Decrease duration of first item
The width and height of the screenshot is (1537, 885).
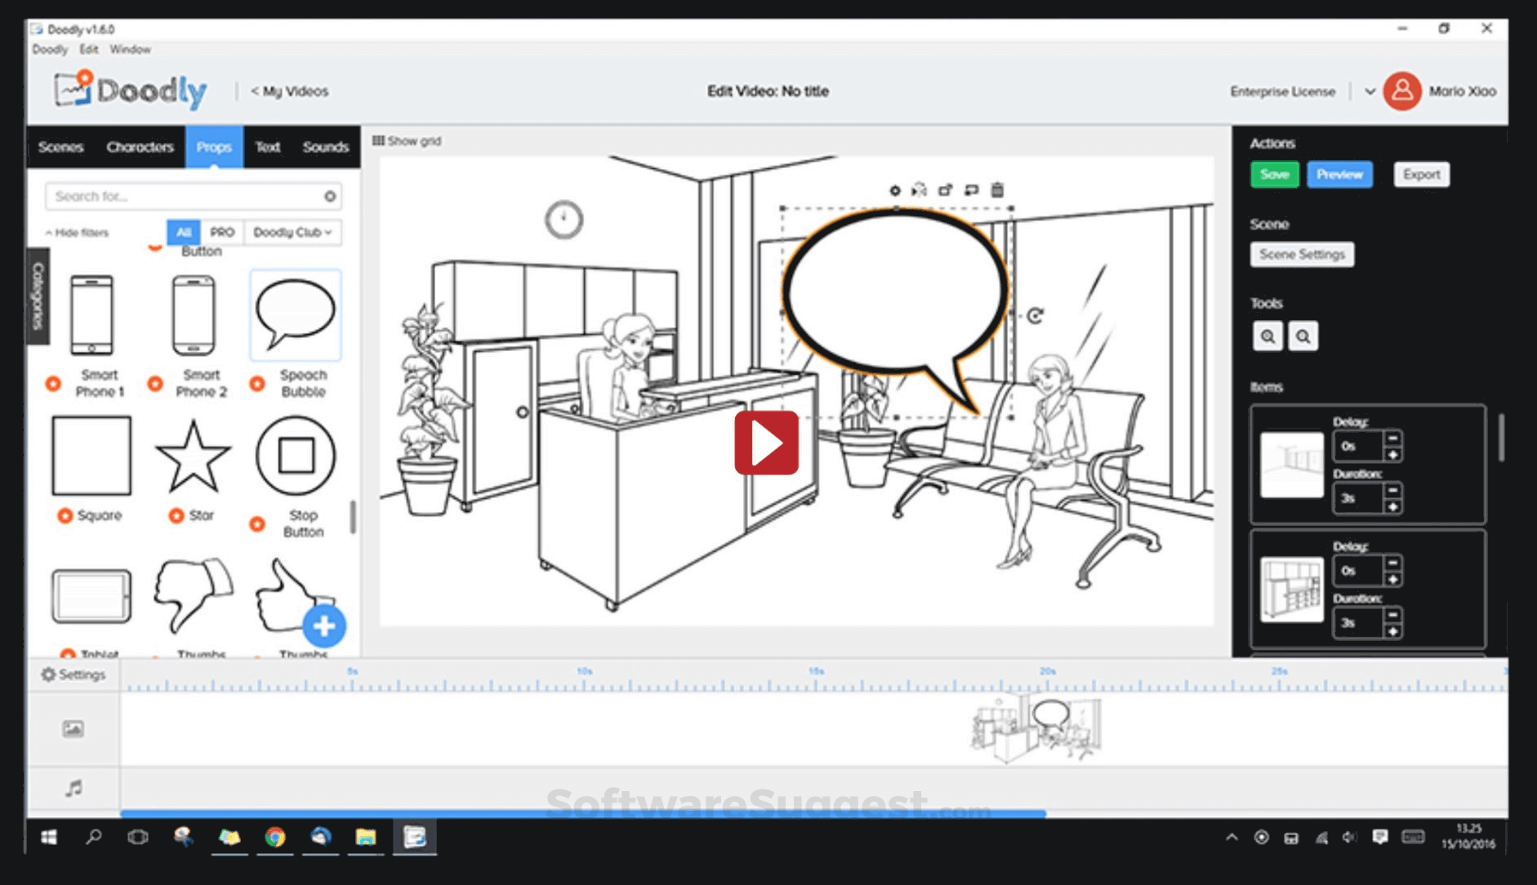1393,491
